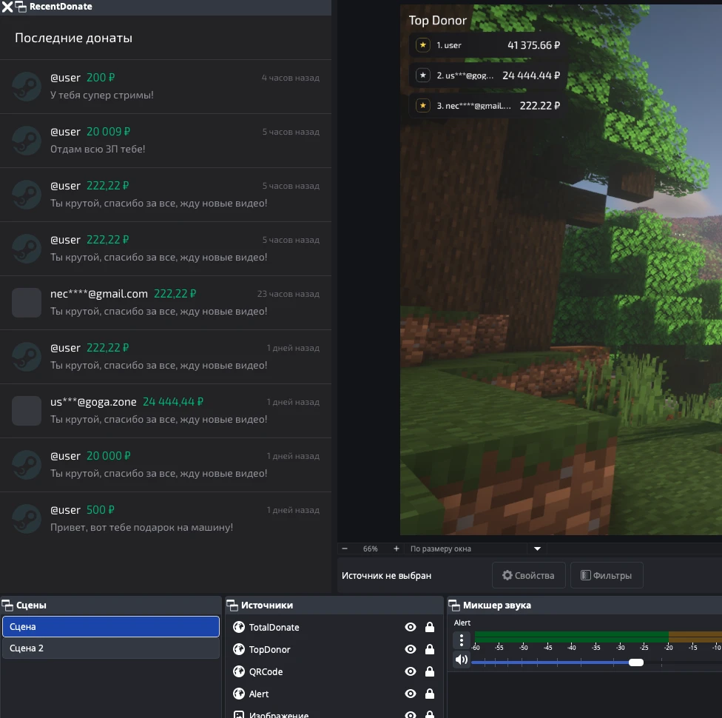Unlock the TopDonor source lock

tap(430, 649)
